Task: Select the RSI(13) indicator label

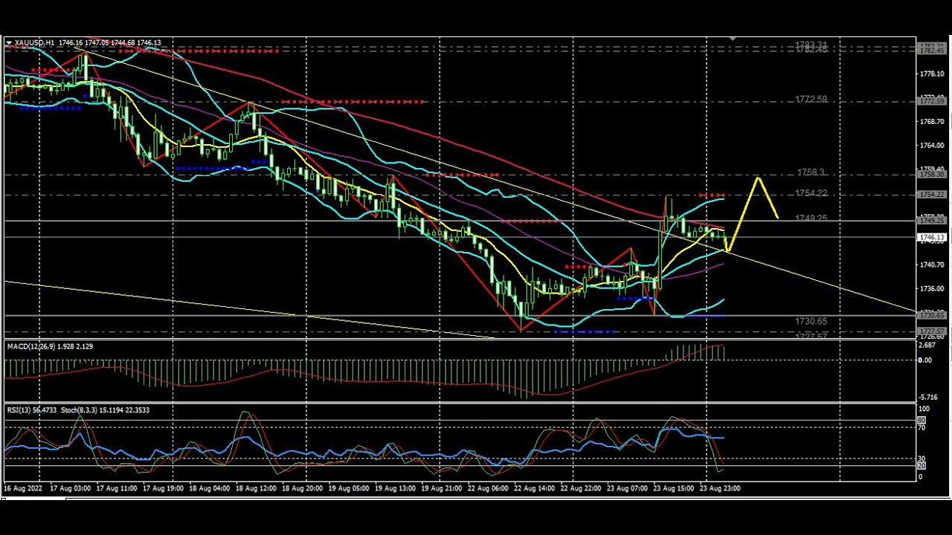Action: click(19, 410)
